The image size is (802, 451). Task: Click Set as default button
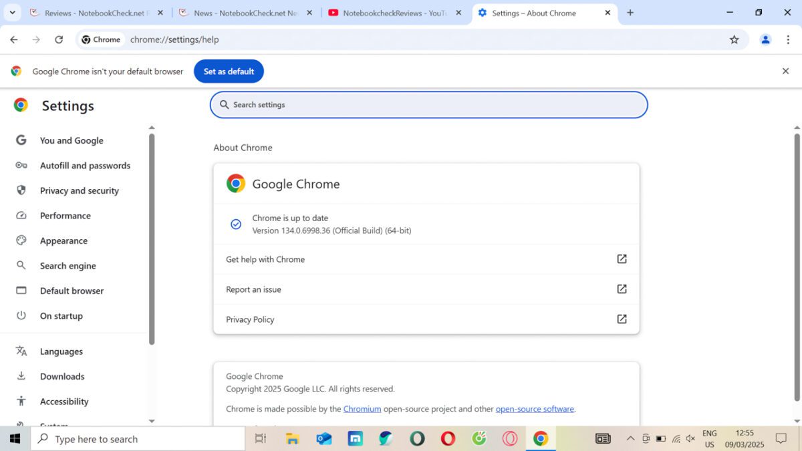pyautogui.click(x=229, y=71)
